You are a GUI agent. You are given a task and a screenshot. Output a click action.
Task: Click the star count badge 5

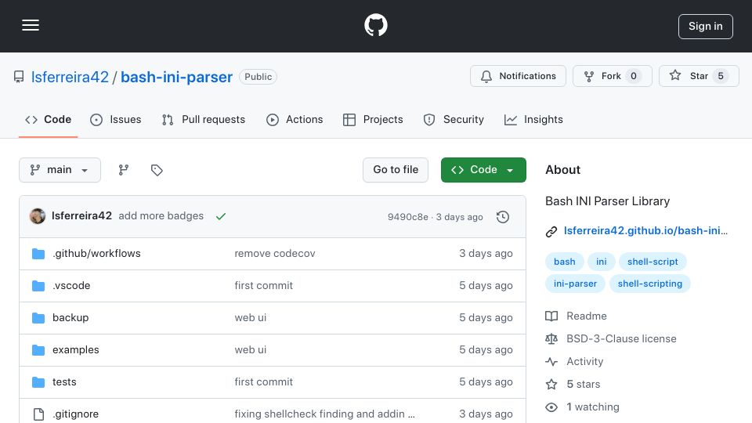pos(721,76)
